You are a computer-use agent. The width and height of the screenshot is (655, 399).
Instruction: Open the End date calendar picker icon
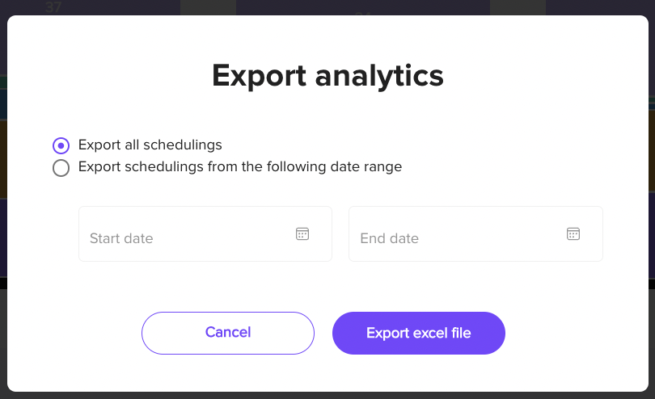click(x=573, y=233)
